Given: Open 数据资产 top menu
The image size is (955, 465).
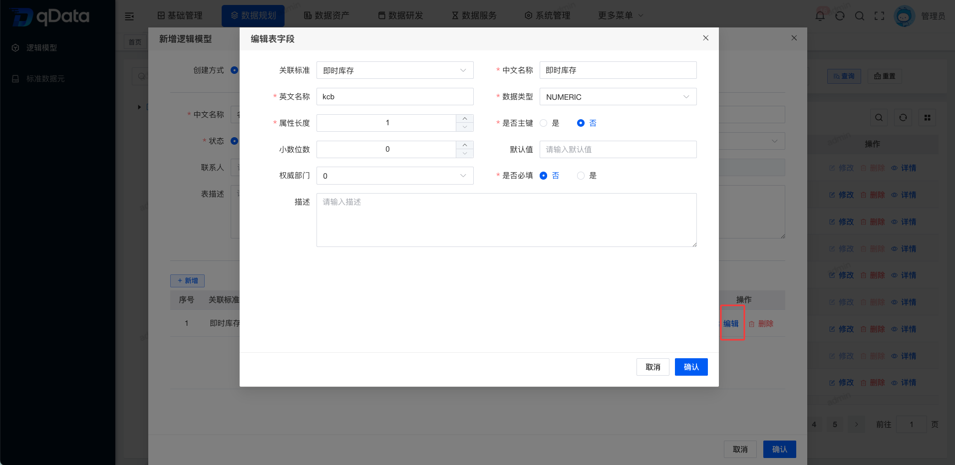Looking at the screenshot, I should [327, 15].
